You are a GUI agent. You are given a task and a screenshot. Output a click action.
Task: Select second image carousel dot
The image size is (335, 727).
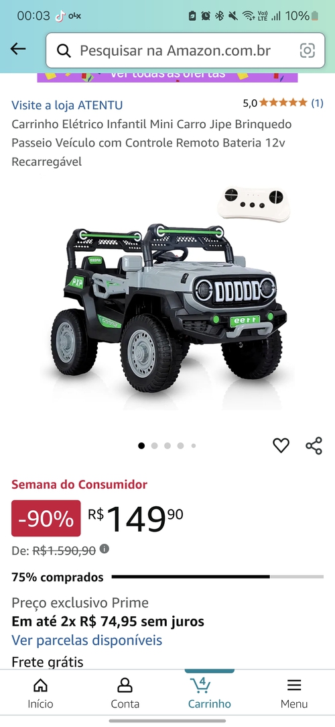[x=155, y=446]
